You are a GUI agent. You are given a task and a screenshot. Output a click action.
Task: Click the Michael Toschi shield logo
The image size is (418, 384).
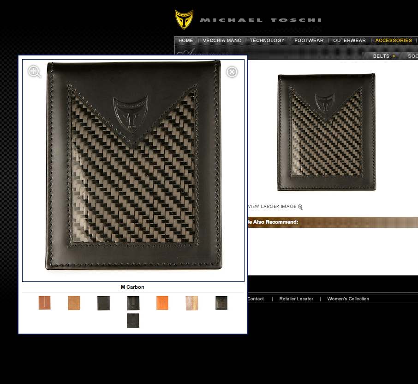184,20
